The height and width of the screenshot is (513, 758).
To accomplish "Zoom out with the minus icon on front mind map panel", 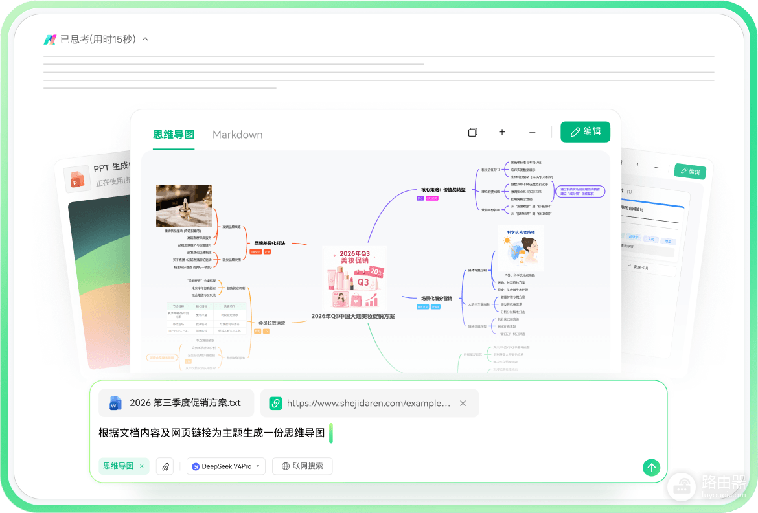I will (x=533, y=132).
